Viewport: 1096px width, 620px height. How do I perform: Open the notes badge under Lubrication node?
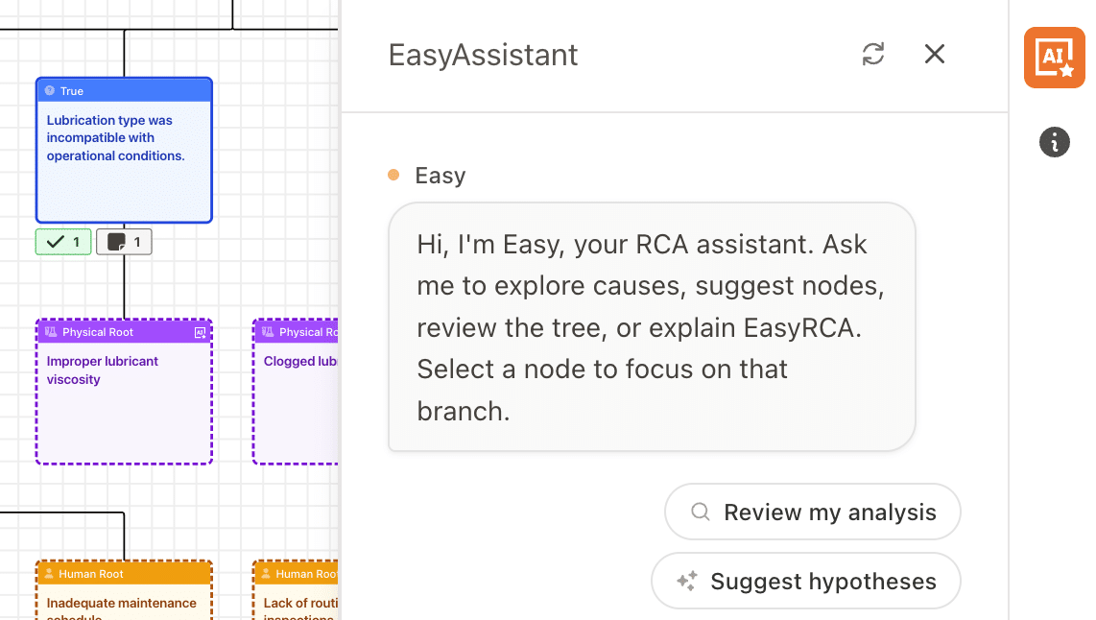click(124, 242)
